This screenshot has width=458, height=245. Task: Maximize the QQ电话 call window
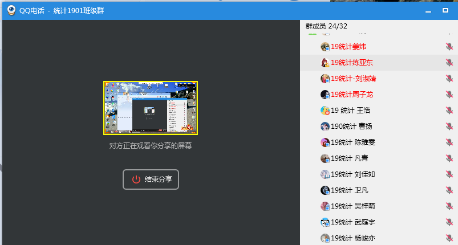tap(445, 10)
